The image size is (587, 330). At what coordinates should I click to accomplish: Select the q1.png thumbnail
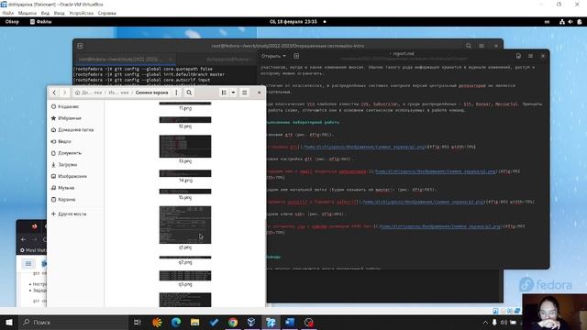pos(185,225)
